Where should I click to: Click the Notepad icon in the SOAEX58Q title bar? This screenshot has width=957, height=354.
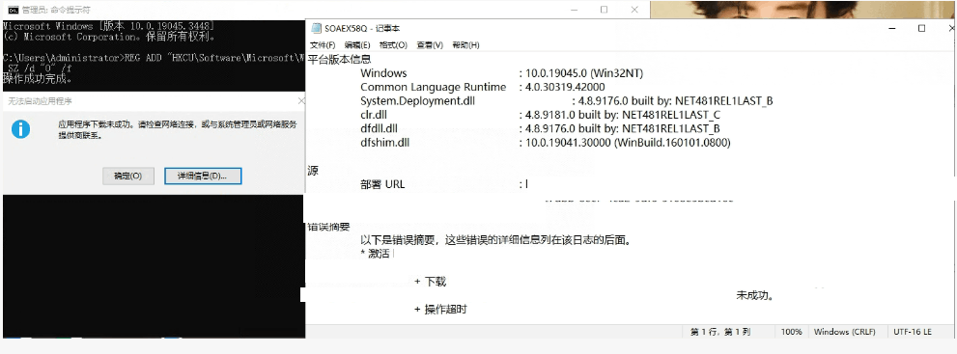(316, 29)
